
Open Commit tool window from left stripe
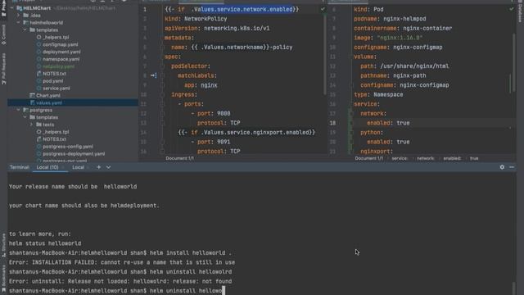coord(3,35)
